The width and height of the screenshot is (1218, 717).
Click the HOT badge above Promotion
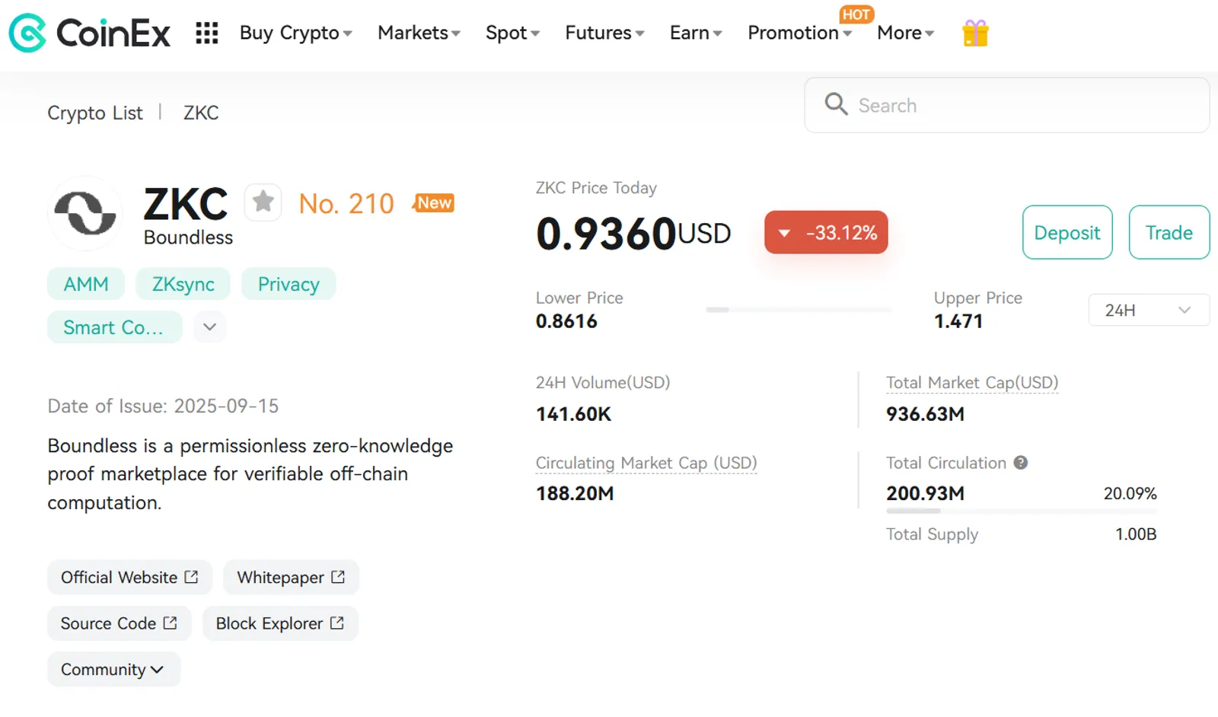pos(856,14)
